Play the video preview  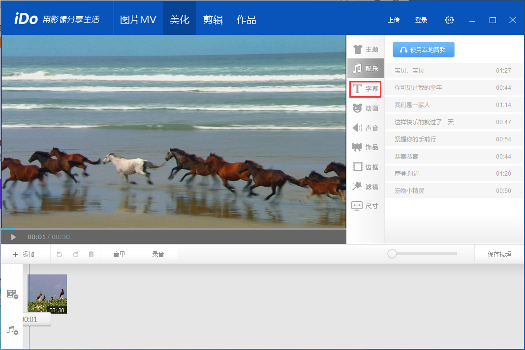click(13, 237)
